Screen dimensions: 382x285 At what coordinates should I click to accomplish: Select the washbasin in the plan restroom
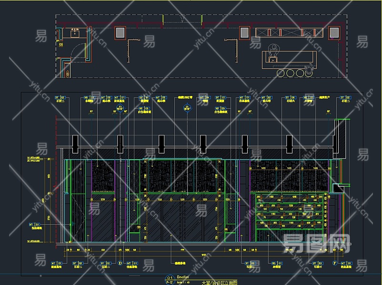tap(75, 33)
